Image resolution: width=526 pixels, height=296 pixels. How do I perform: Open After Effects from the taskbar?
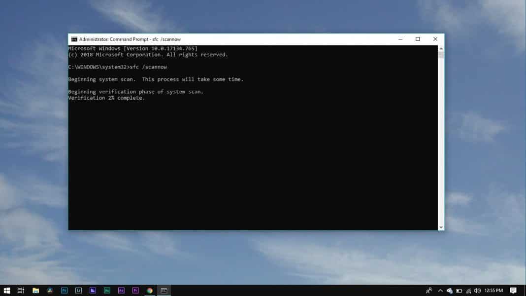pyautogui.click(x=121, y=291)
